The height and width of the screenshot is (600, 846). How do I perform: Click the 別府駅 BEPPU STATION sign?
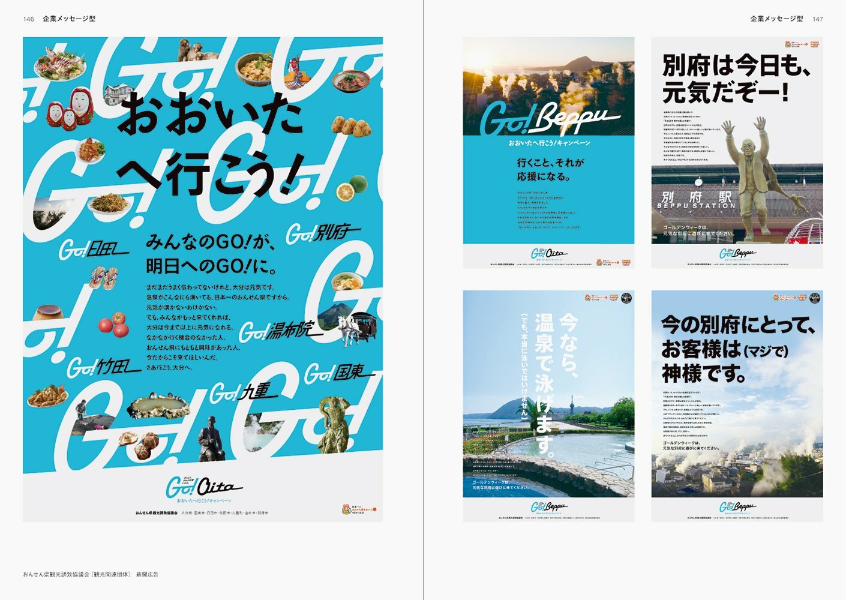tap(696, 200)
